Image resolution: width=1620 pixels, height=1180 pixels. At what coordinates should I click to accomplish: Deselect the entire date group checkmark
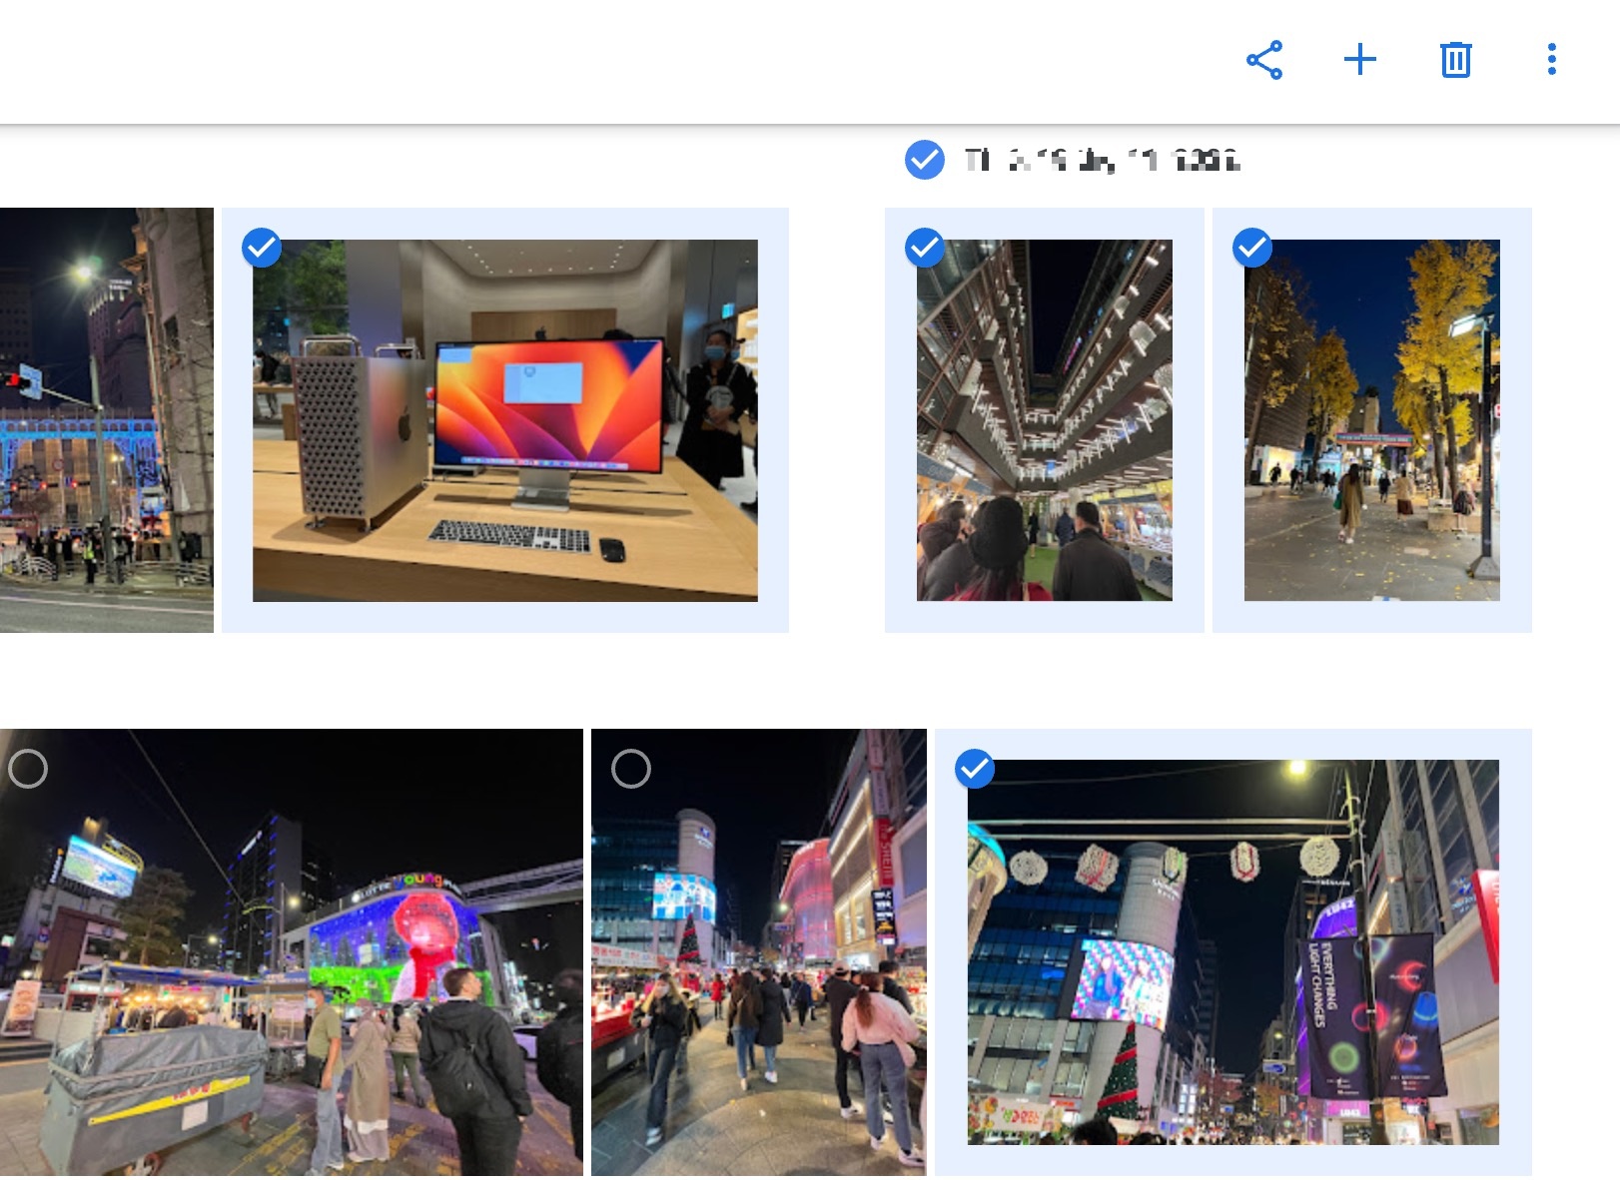(x=923, y=157)
